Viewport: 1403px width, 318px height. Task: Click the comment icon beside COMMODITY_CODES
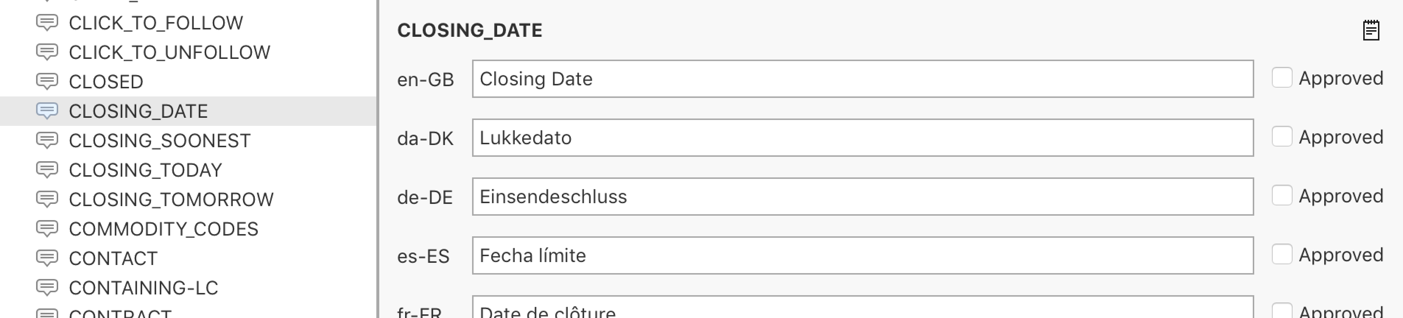click(x=47, y=229)
